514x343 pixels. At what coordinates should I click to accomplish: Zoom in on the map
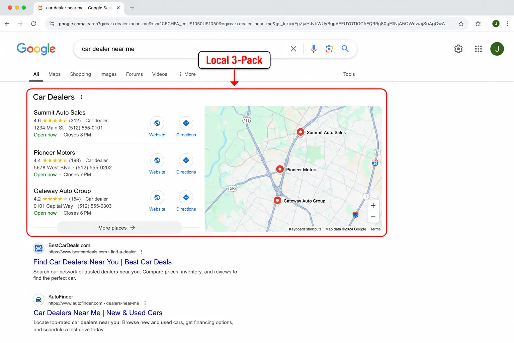373,205
